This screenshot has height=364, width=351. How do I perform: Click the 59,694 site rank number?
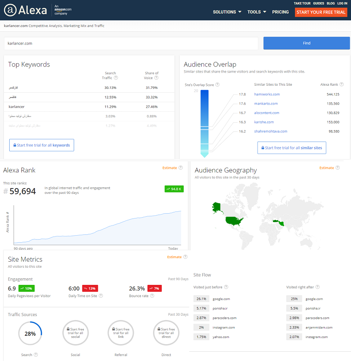pos(23,191)
